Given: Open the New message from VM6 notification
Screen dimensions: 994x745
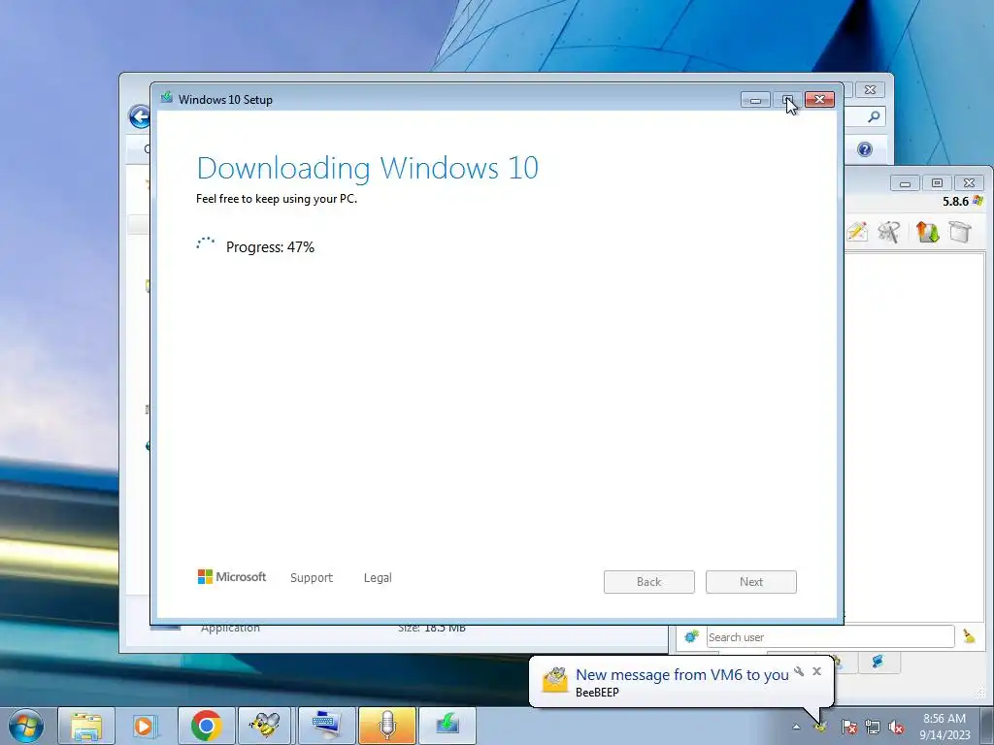Looking at the screenshot, I should pos(681,675).
